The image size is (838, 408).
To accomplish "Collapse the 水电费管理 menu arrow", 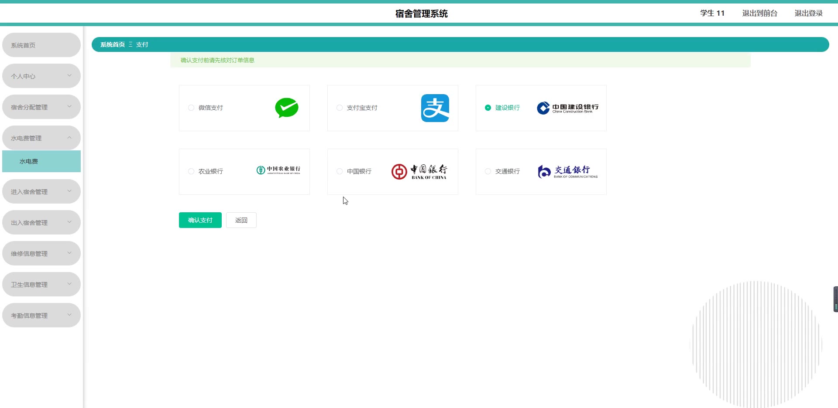I will click(69, 137).
